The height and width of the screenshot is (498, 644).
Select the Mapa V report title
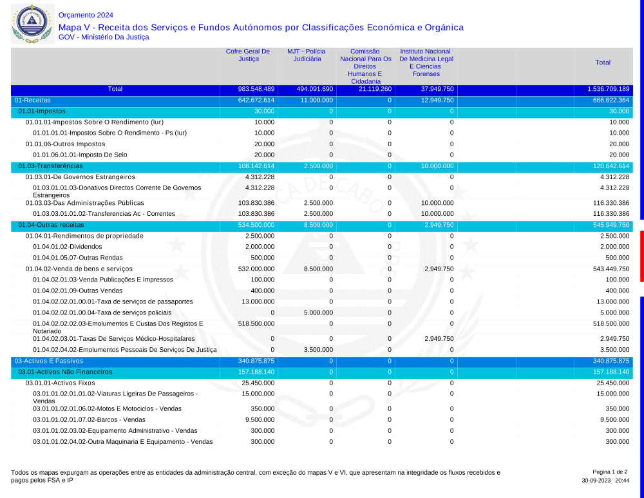tap(260, 27)
